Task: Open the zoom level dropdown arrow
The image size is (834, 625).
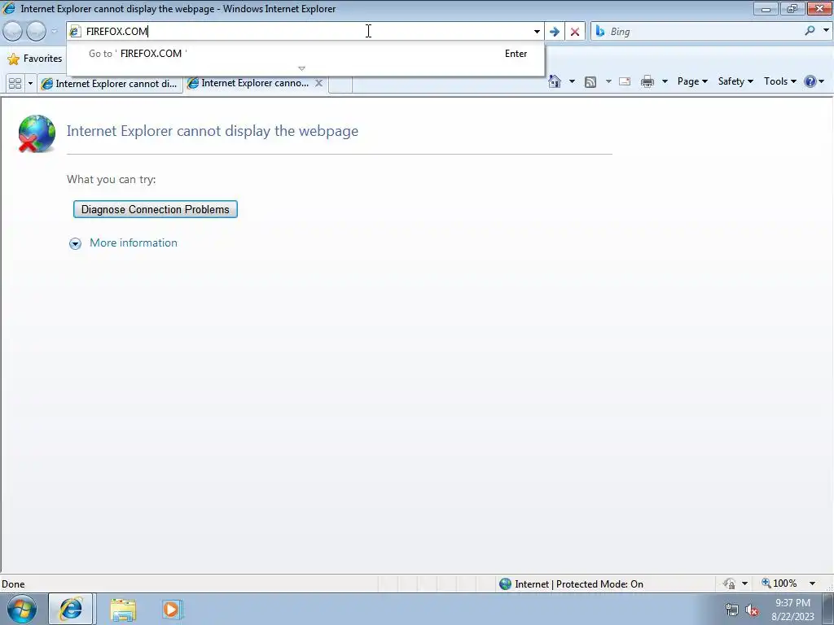Action: (x=812, y=583)
